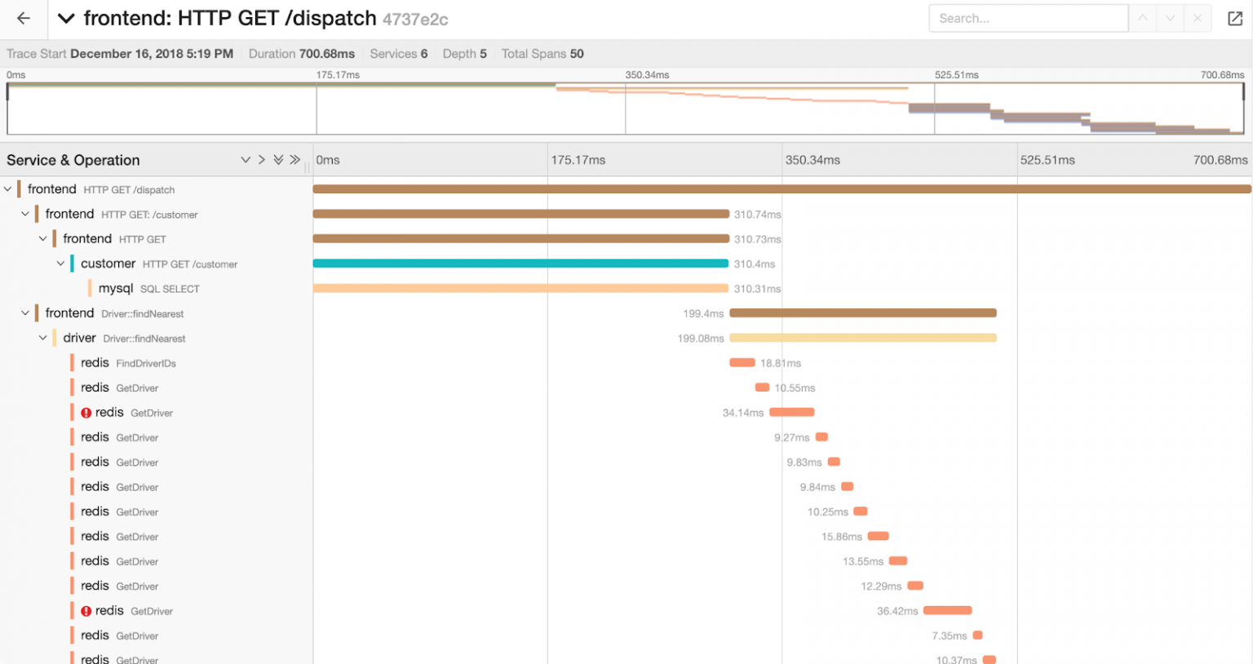Collapse the top-level frontend dispatch span
The height and width of the screenshot is (664, 1253).
click(x=7, y=188)
